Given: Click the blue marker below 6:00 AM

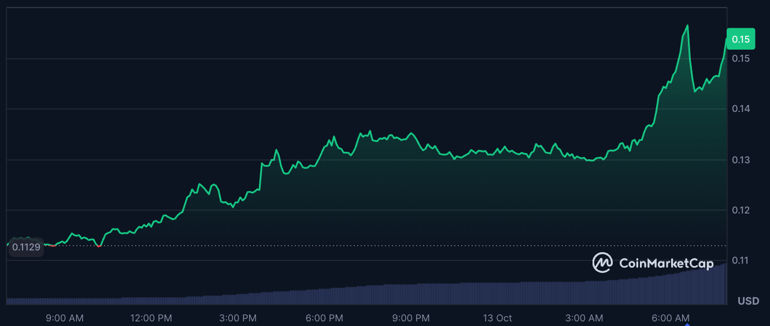Looking at the screenshot, I should (x=687, y=324).
